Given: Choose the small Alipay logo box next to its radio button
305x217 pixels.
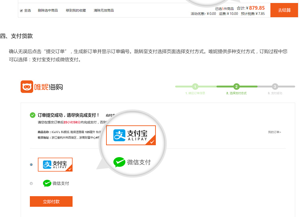Looking at the screenshot, I should (55, 165).
